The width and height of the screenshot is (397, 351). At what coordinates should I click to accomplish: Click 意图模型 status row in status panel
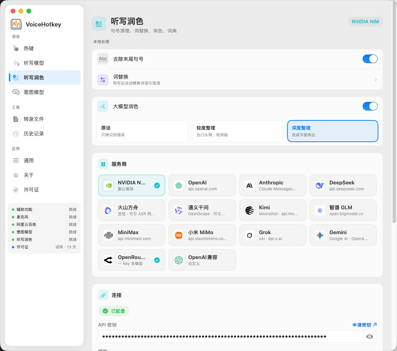point(44,232)
